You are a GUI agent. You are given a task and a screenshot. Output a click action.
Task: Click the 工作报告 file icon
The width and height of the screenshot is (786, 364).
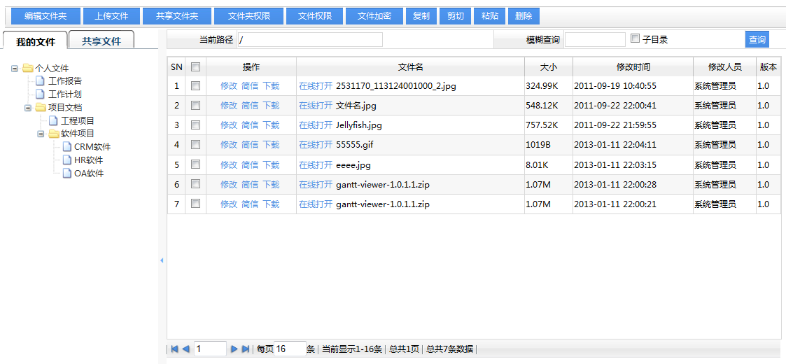point(41,81)
